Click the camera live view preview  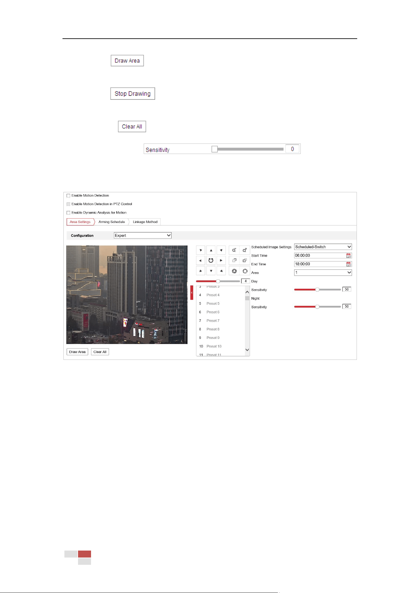click(127, 295)
